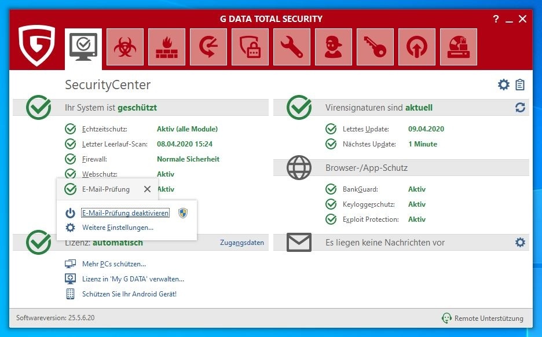Open the help question mark
542x337 pixels.
(x=496, y=19)
